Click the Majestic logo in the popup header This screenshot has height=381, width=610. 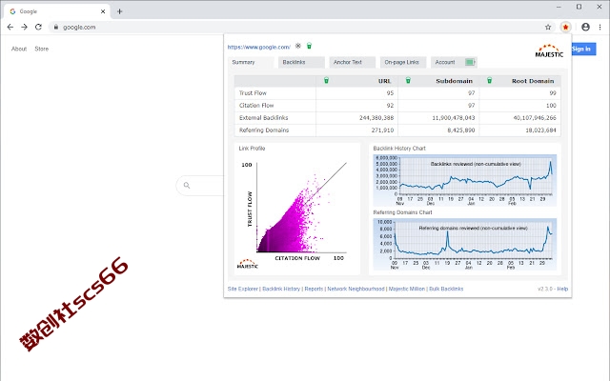(549, 50)
